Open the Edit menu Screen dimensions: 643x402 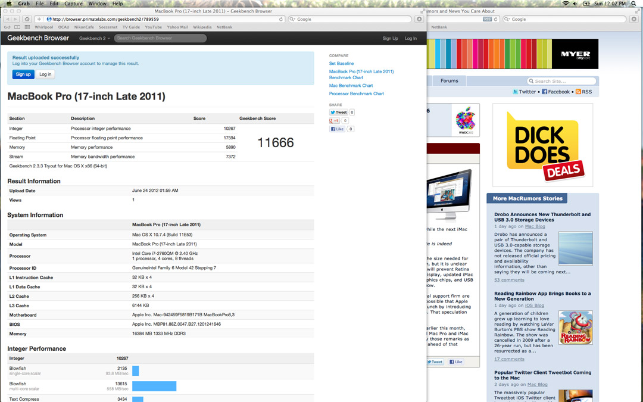[54, 4]
